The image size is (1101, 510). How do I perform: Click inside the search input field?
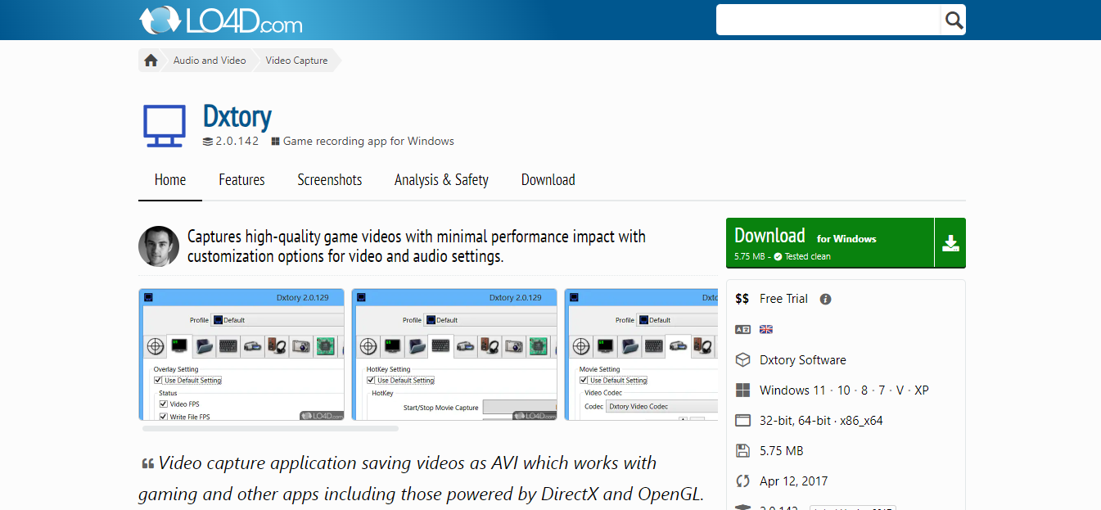pyautogui.click(x=827, y=19)
